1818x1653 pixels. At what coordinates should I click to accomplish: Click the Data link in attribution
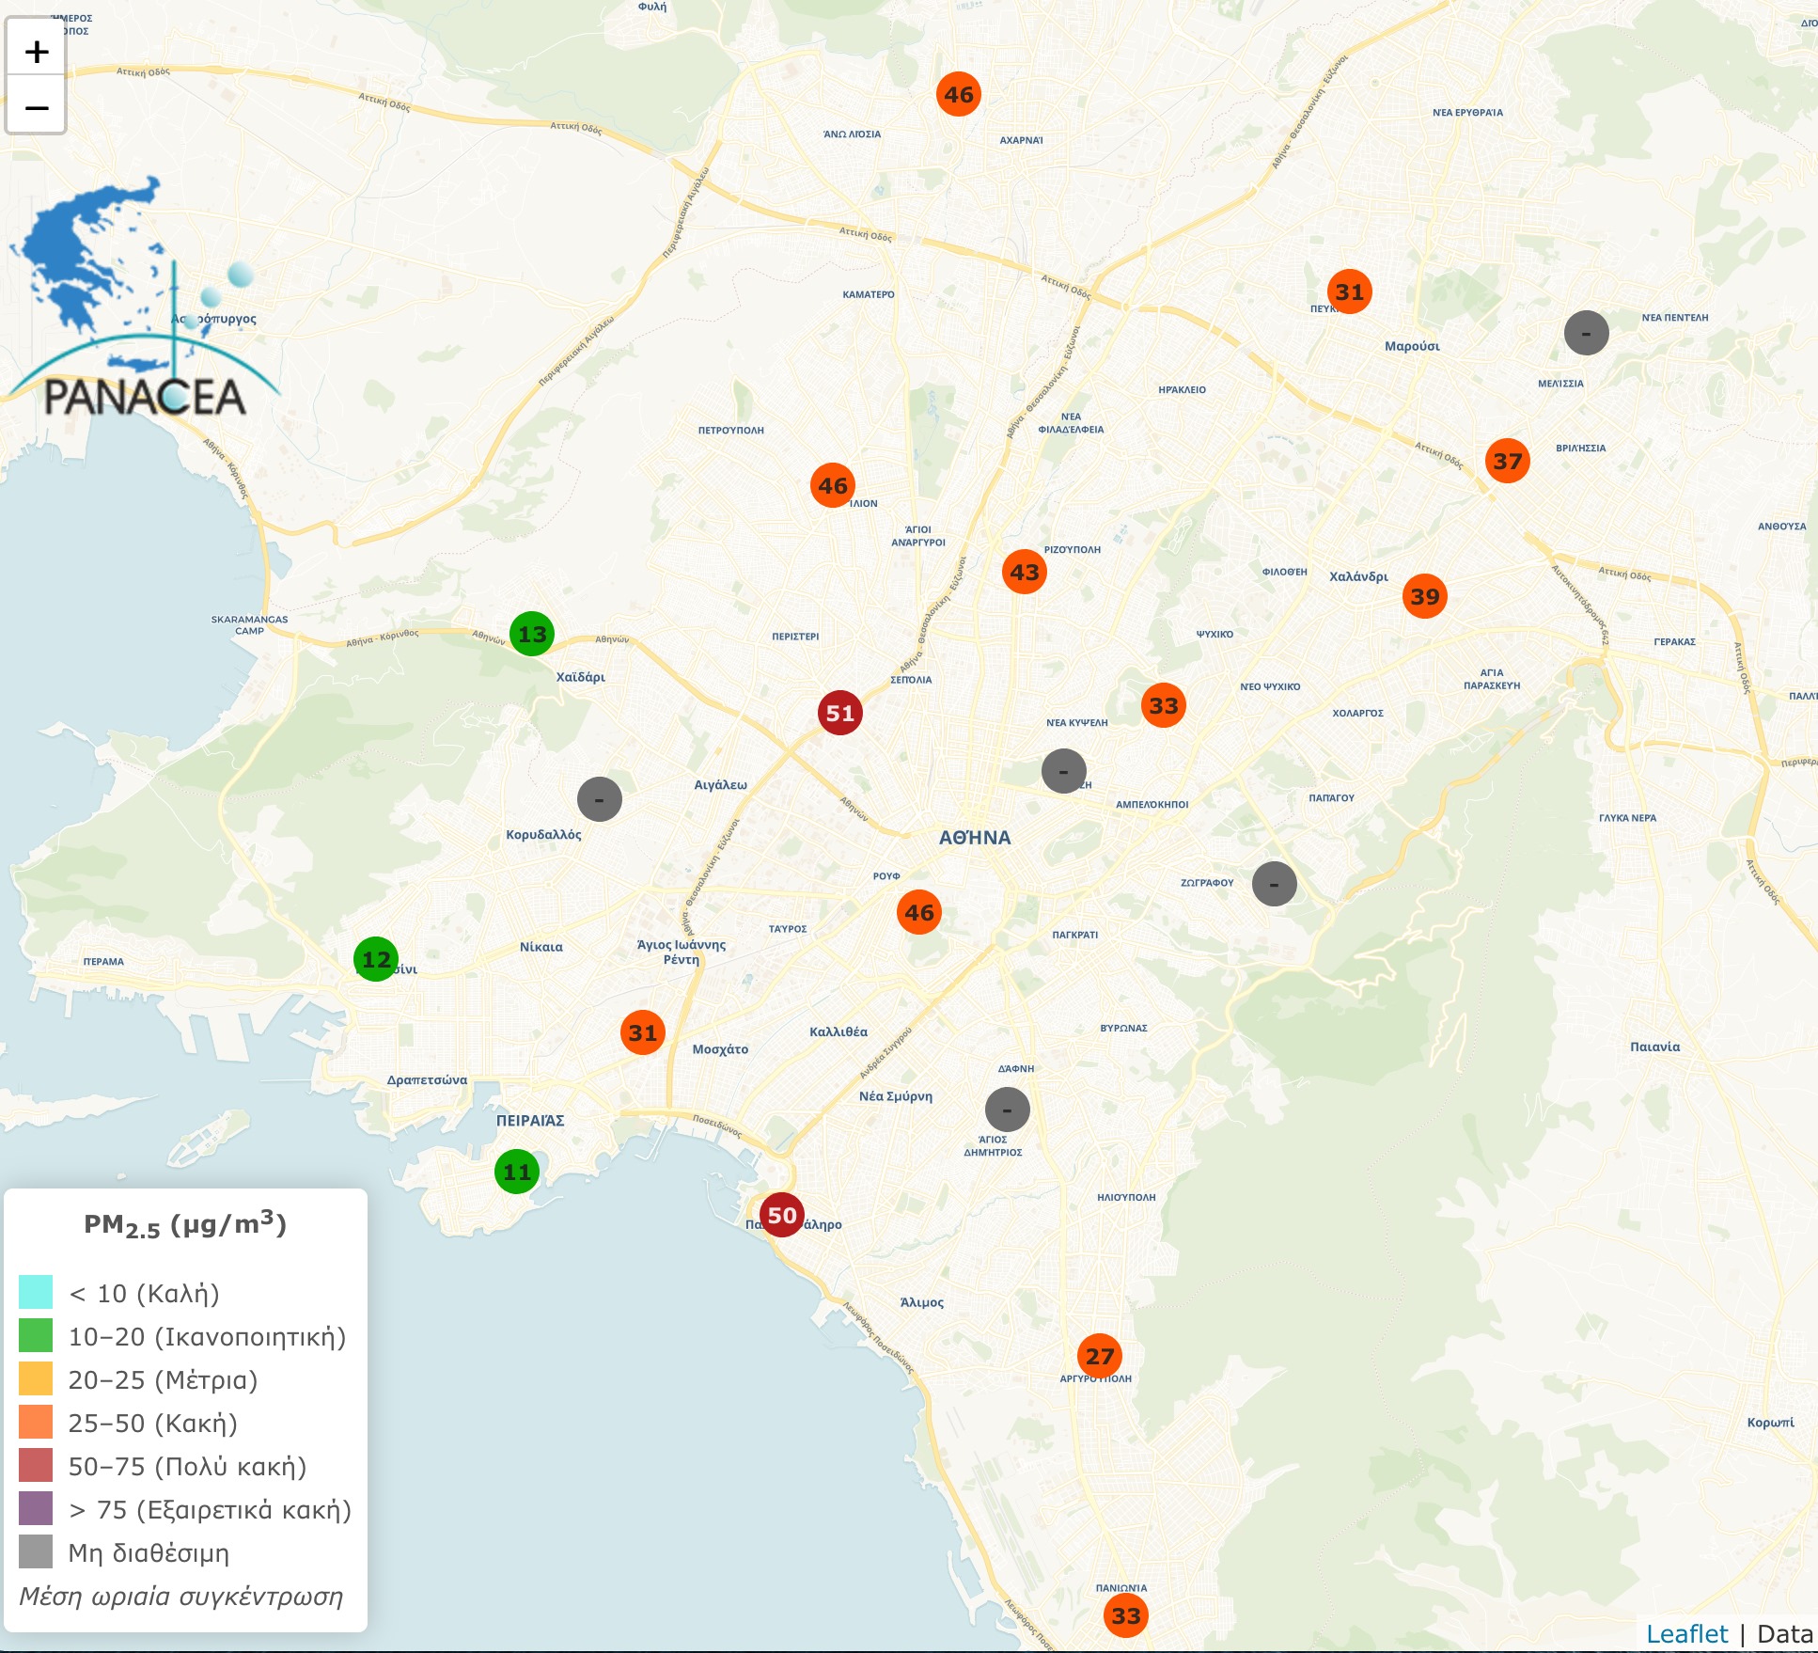pyautogui.click(x=1784, y=1634)
